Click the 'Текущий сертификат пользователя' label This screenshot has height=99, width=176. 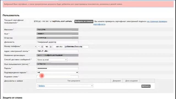[x=14, y=21]
